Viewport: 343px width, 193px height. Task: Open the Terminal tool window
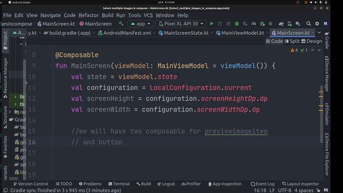pyautogui.click(x=119, y=184)
